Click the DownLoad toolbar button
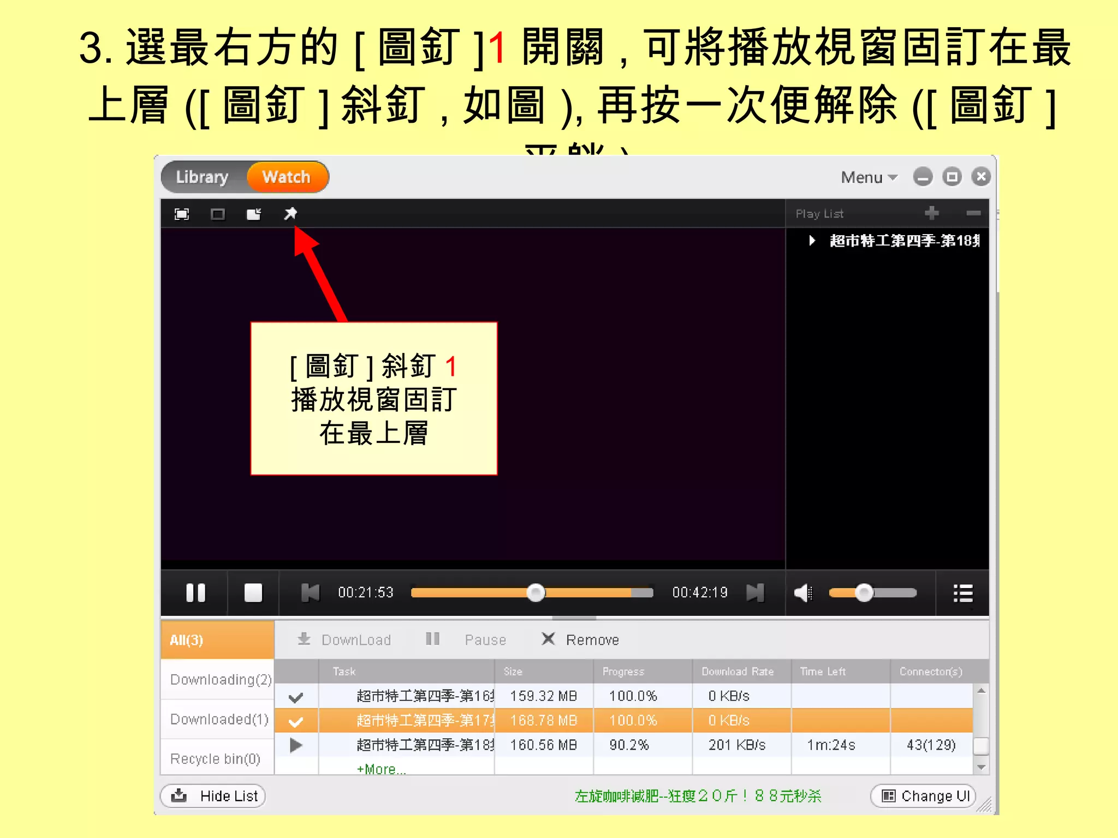Viewport: 1118px width, 838px height. 344,639
